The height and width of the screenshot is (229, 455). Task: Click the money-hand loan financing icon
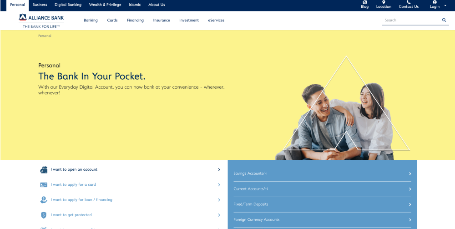point(44,200)
